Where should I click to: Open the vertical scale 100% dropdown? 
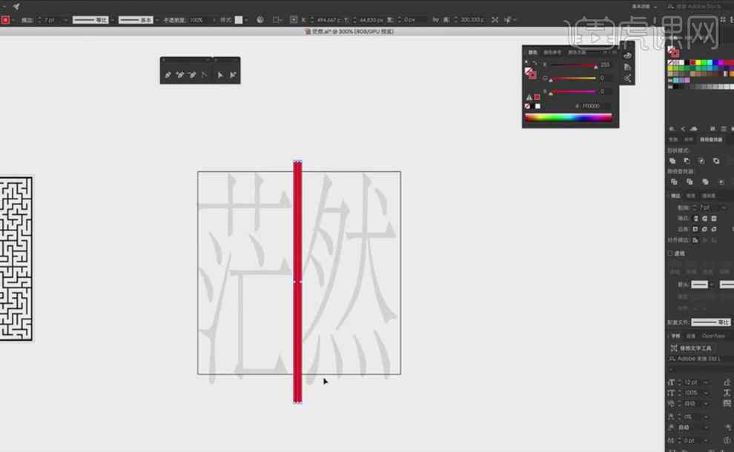click(x=706, y=393)
